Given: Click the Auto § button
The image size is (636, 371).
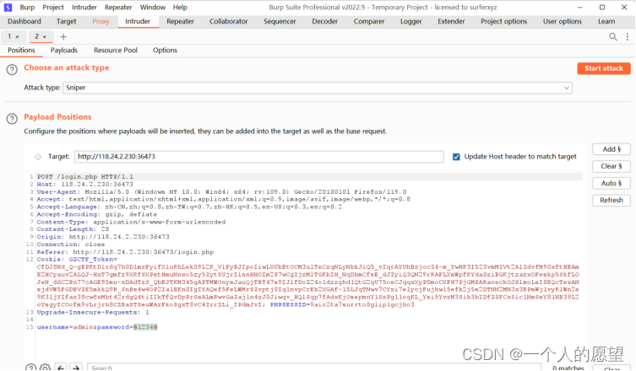Looking at the screenshot, I should (612, 184).
